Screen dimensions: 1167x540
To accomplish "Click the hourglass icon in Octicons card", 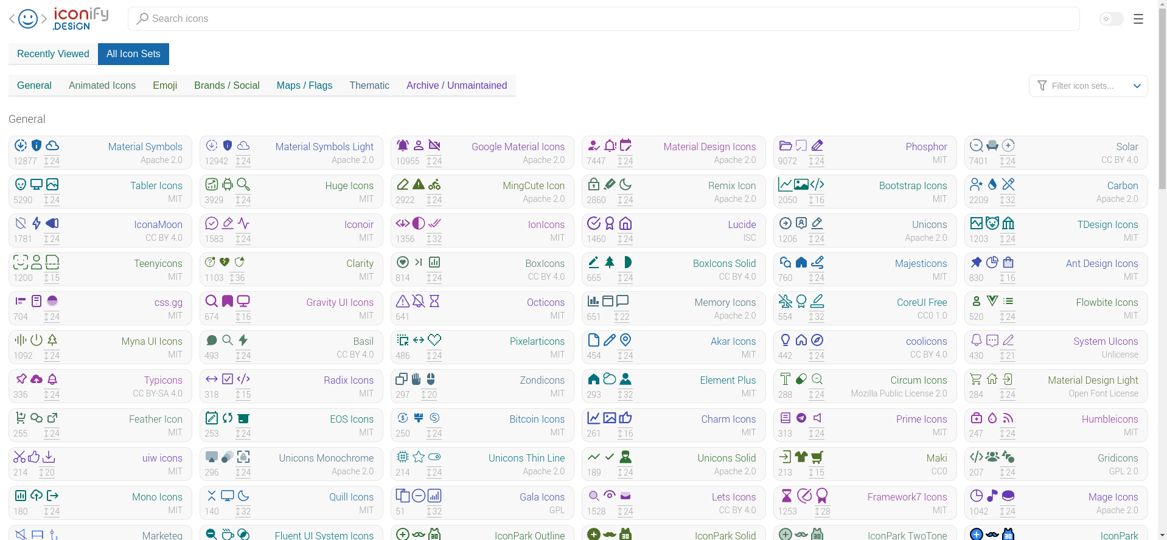I will [434, 301].
